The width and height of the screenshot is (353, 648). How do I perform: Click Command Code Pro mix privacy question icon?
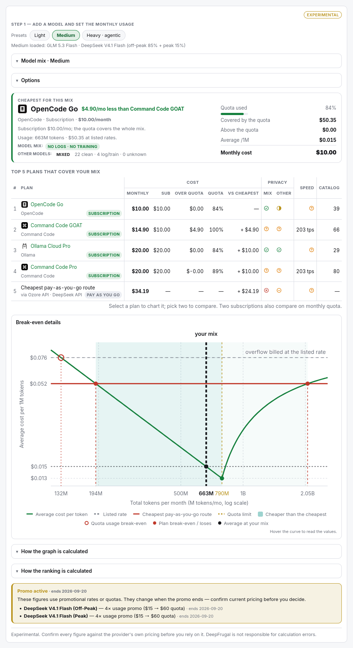[267, 271]
